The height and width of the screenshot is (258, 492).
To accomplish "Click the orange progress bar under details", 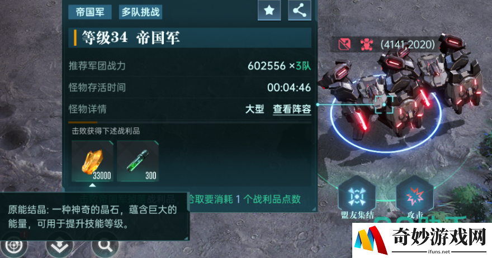I will pyautogui.click(x=83, y=122).
